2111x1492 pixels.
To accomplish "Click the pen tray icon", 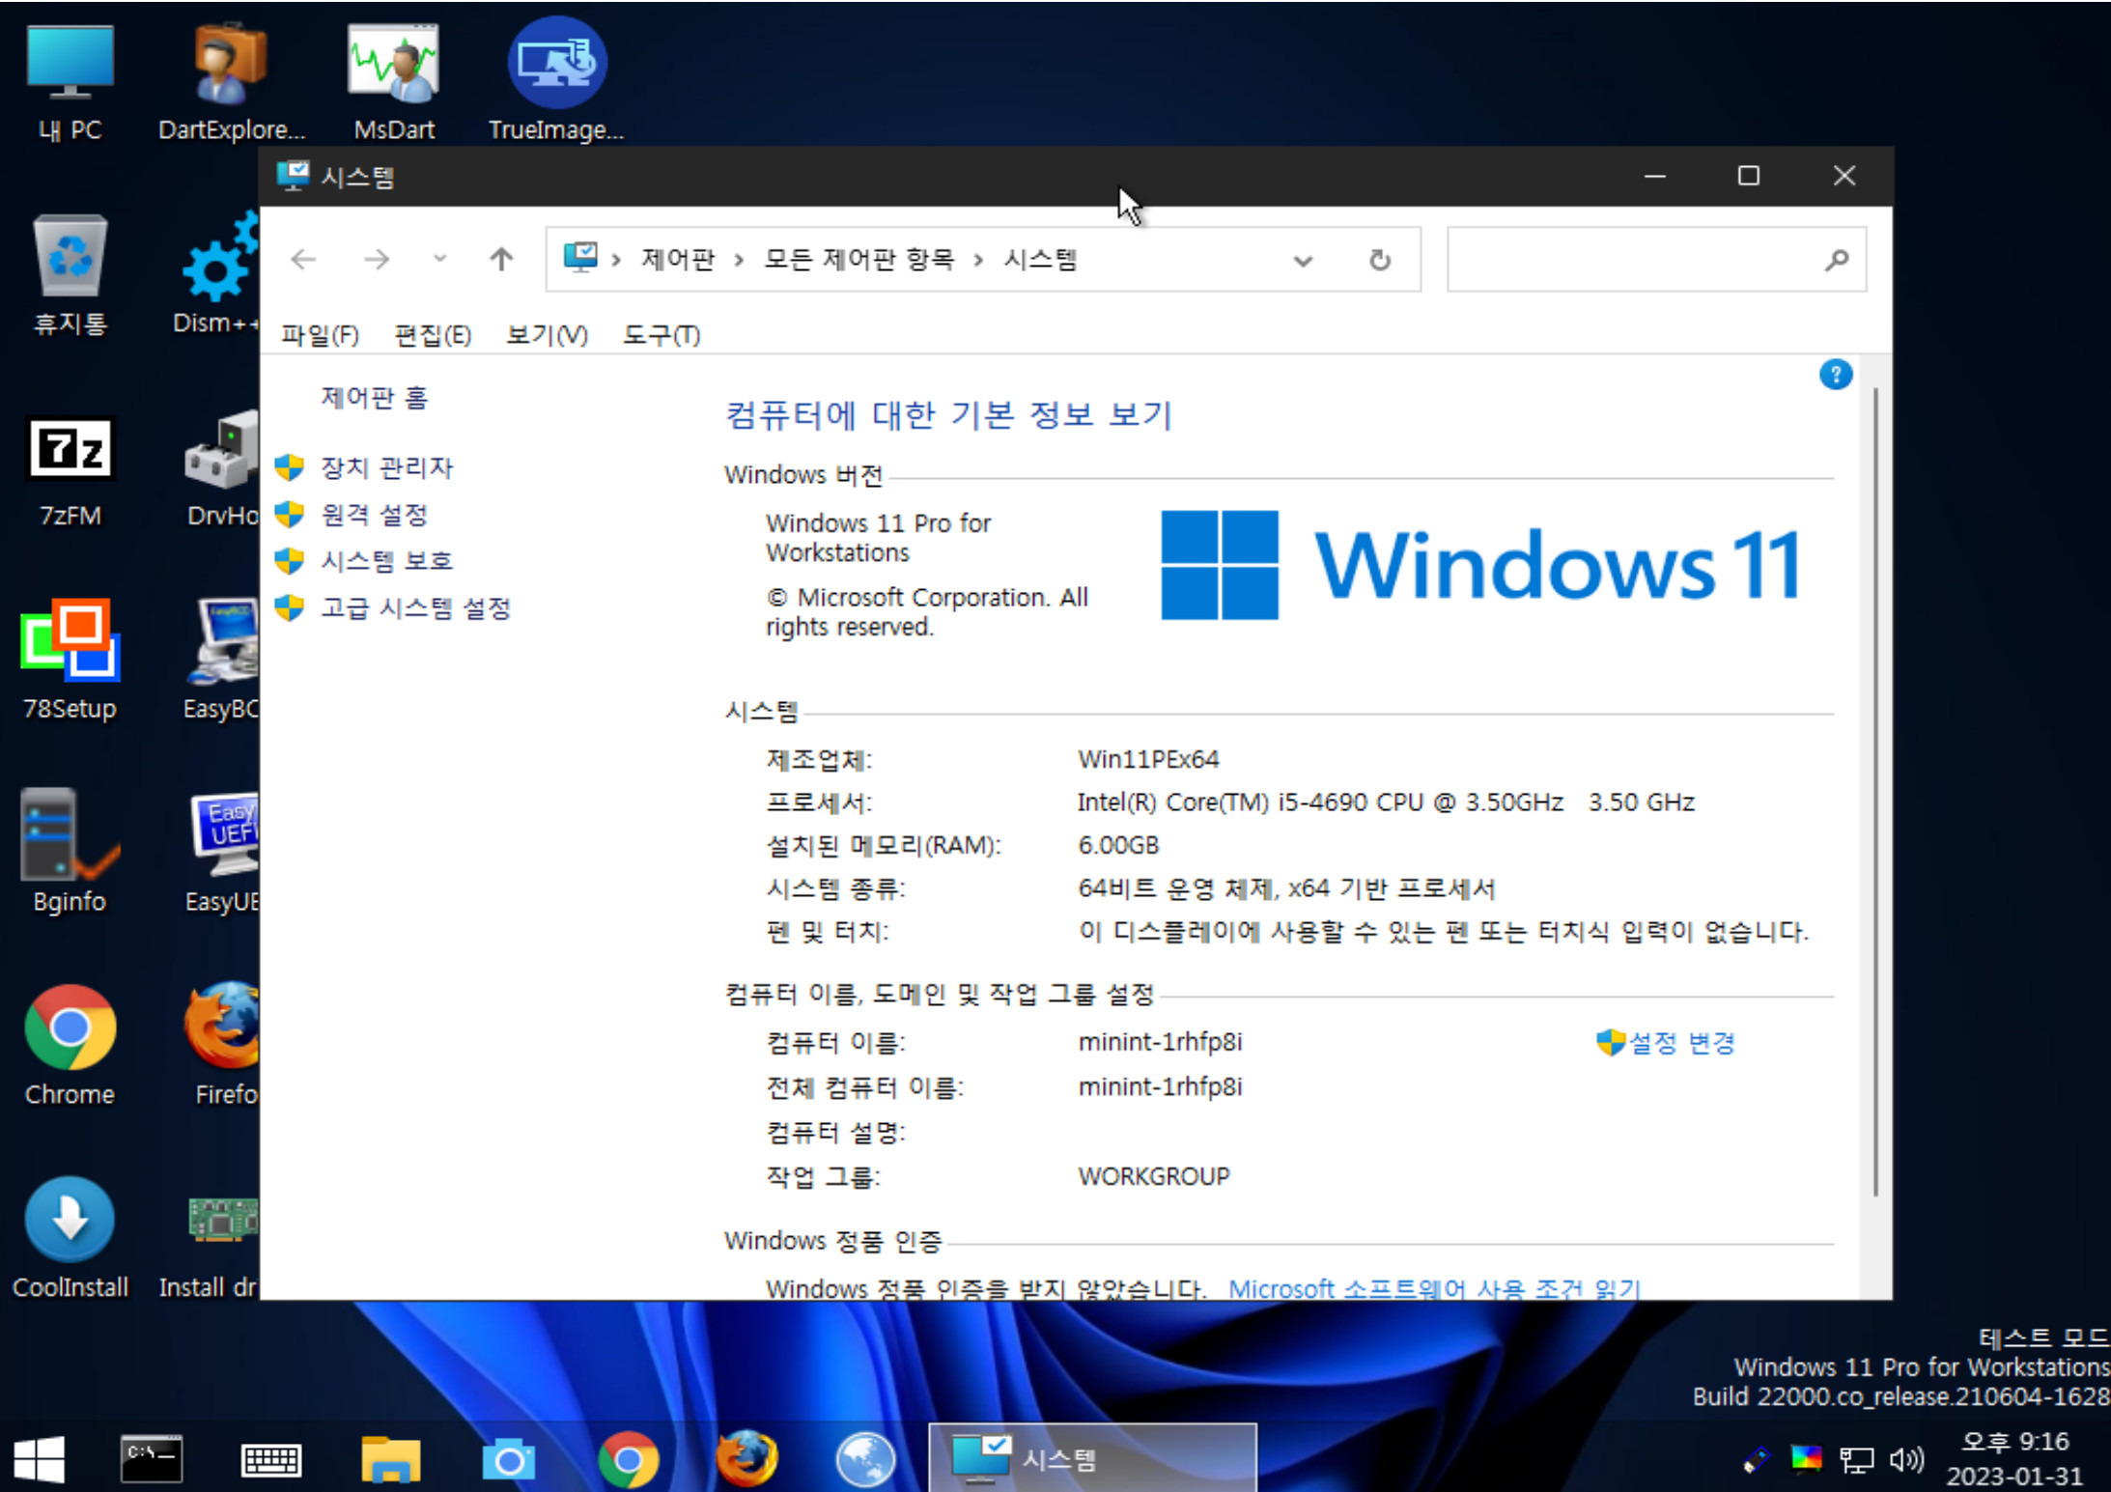I will [x=1757, y=1459].
